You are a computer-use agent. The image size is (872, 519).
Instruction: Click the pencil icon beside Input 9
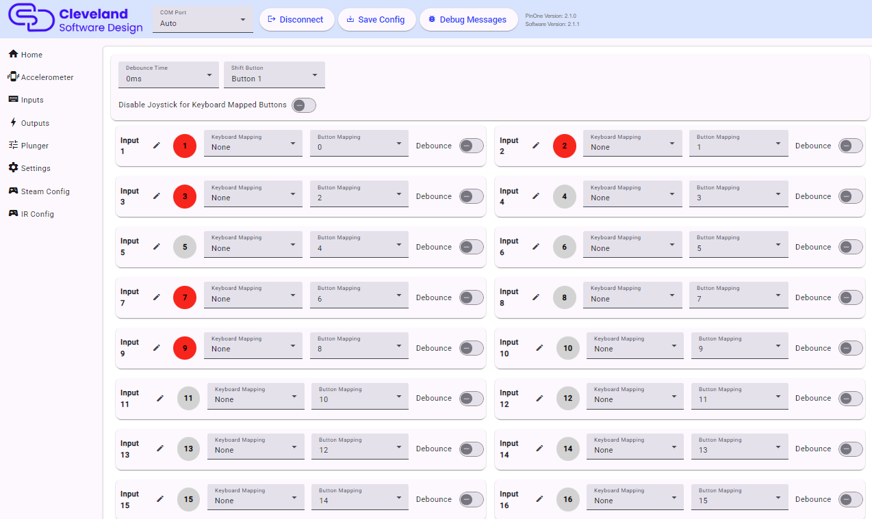point(157,348)
